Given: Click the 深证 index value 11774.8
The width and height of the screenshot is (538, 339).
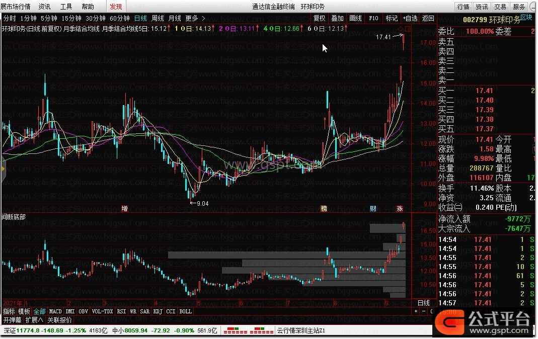Looking at the screenshot, I should 28,330.
